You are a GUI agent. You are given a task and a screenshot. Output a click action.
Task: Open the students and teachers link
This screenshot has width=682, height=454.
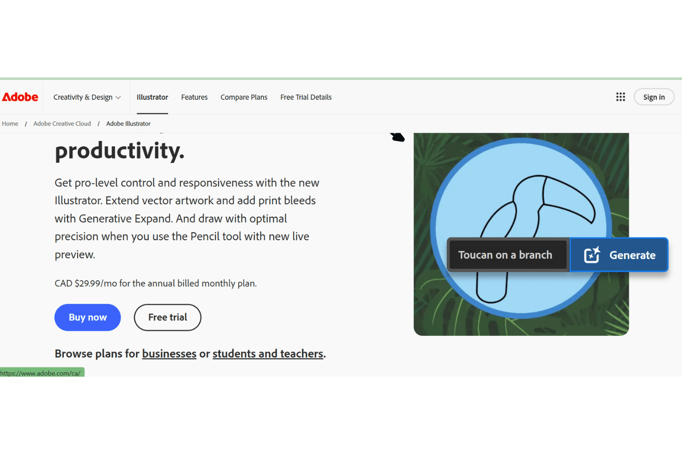point(268,354)
